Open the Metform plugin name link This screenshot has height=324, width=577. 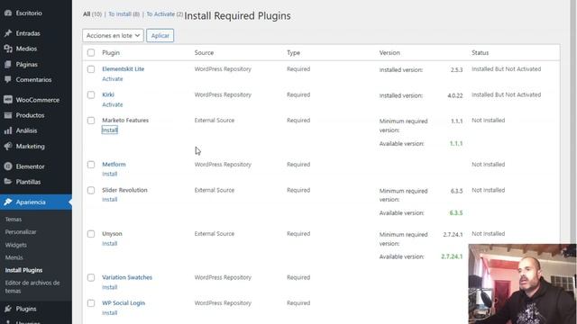114,165
